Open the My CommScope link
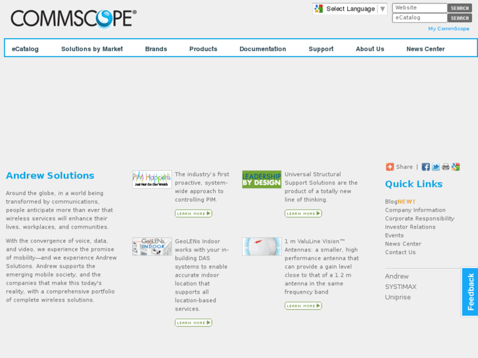 448,29
